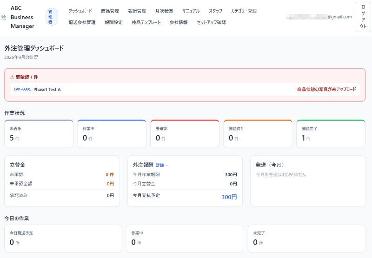This screenshot has height=258, width=372.
Task: Click the 今日発送予定 card
Action: click(x=63, y=239)
